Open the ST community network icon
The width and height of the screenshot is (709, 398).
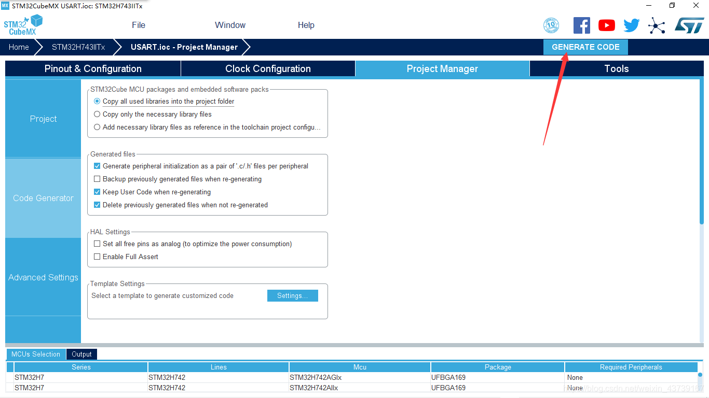point(657,25)
